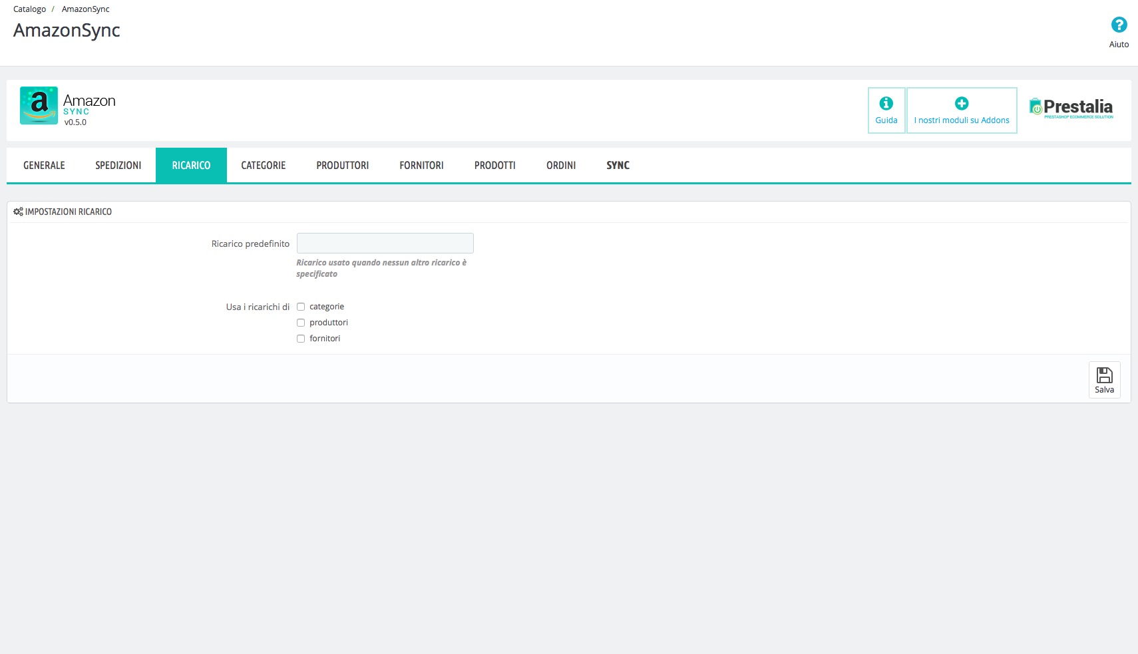The image size is (1138, 654).
Task: Go to the Categorie tab
Action: tap(263, 165)
